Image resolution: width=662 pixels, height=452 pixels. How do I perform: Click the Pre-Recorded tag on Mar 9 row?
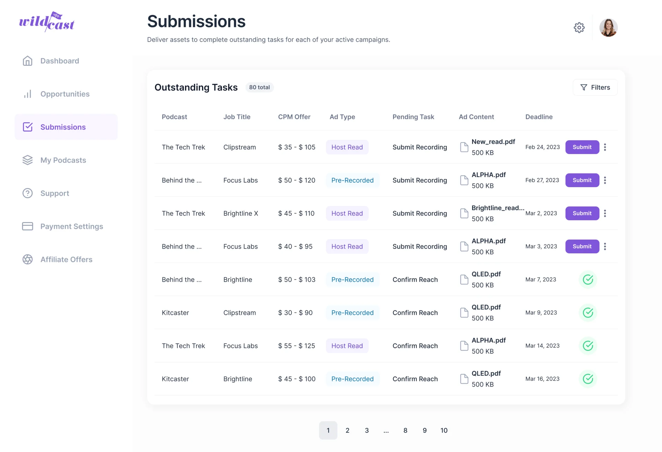click(x=352, y=313)
